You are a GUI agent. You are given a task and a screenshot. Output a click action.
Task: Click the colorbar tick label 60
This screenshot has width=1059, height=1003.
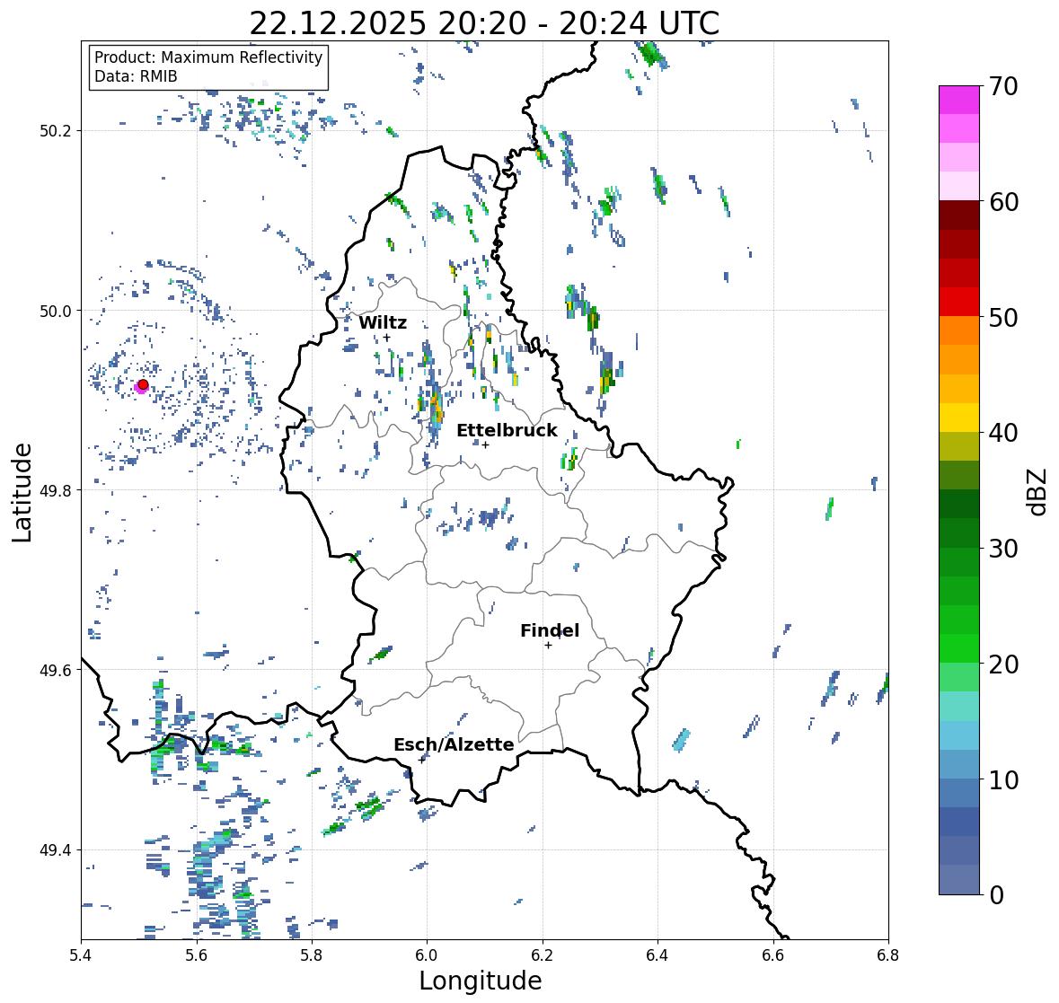point(1003,202)
